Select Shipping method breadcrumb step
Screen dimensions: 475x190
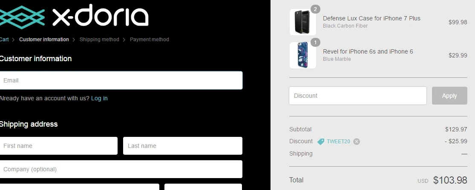(99, 40)
